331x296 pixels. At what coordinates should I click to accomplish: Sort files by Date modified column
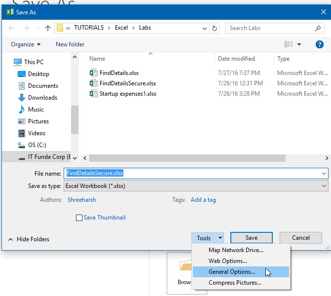coord(236,59)
